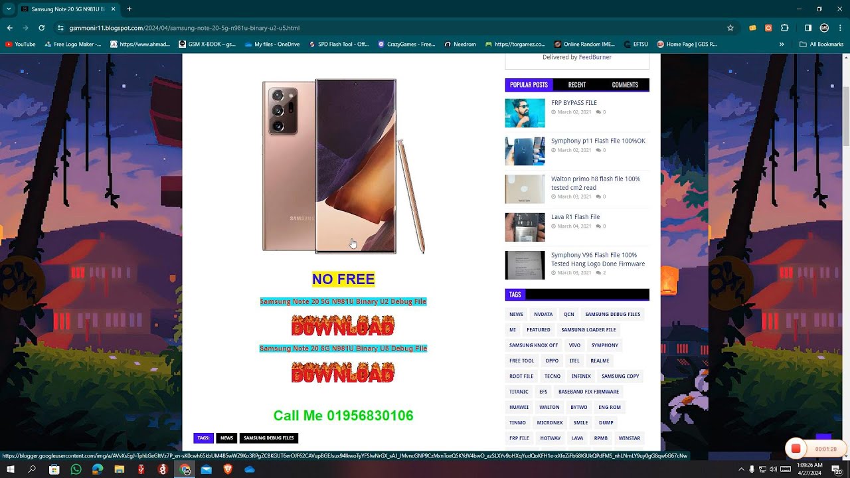Screen dimensions: 850x478
Task: Reload the page using the refresh icon
Action: (41, 28)
